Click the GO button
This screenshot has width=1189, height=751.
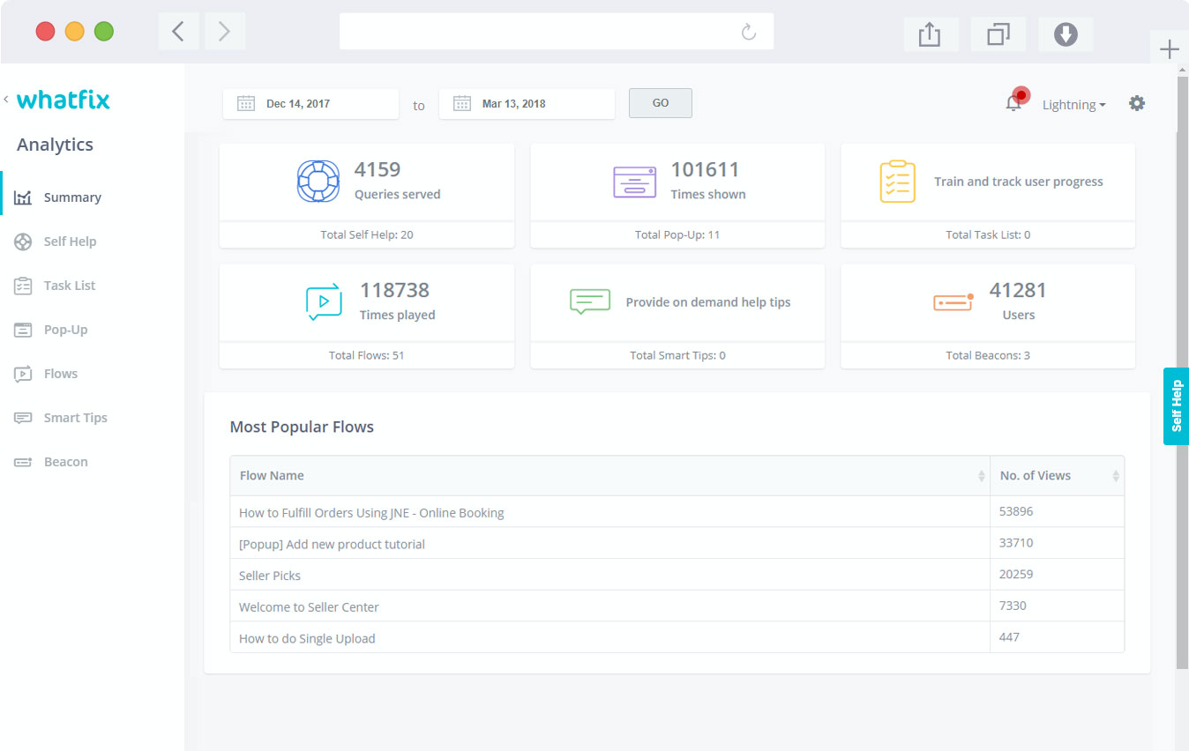point(661,103)
